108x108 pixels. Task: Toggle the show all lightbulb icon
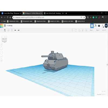coord(72,30)
